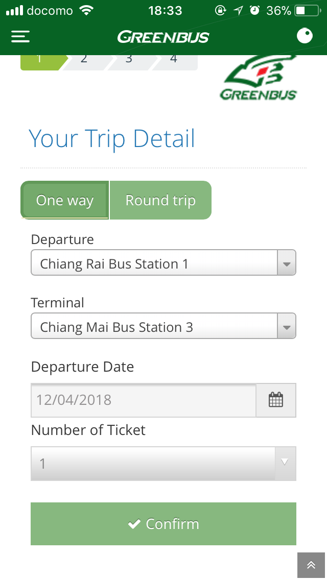
Task: Open the calendar date picker icon
Action: pyautogui.click(x=275, y=400)
